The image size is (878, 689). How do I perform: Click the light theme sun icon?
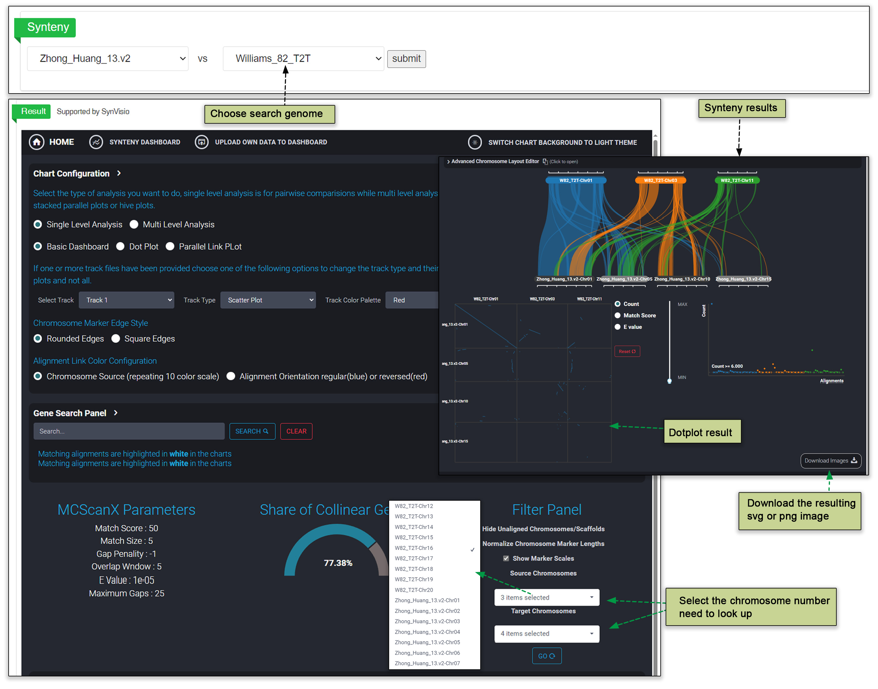[474, 142]
